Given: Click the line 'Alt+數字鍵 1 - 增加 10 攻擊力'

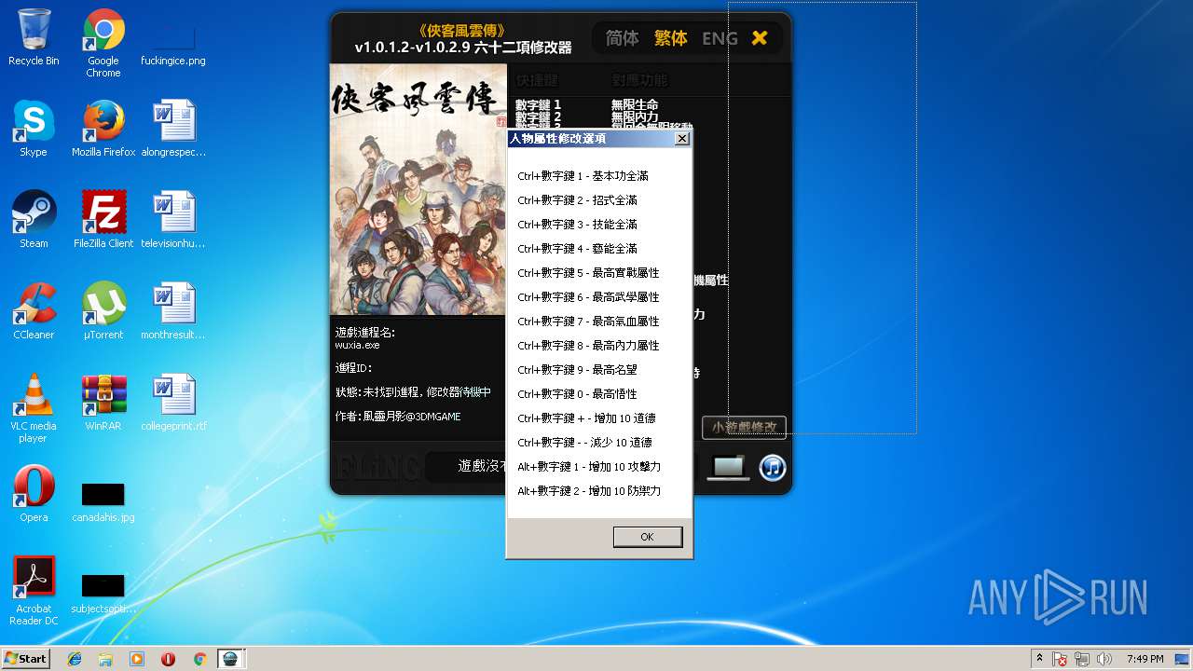Looking at the screenshot, I should [589, 467].
